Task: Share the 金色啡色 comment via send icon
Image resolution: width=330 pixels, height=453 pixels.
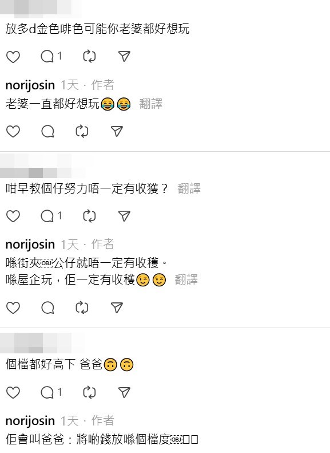Action: click(x=124, y=56)
